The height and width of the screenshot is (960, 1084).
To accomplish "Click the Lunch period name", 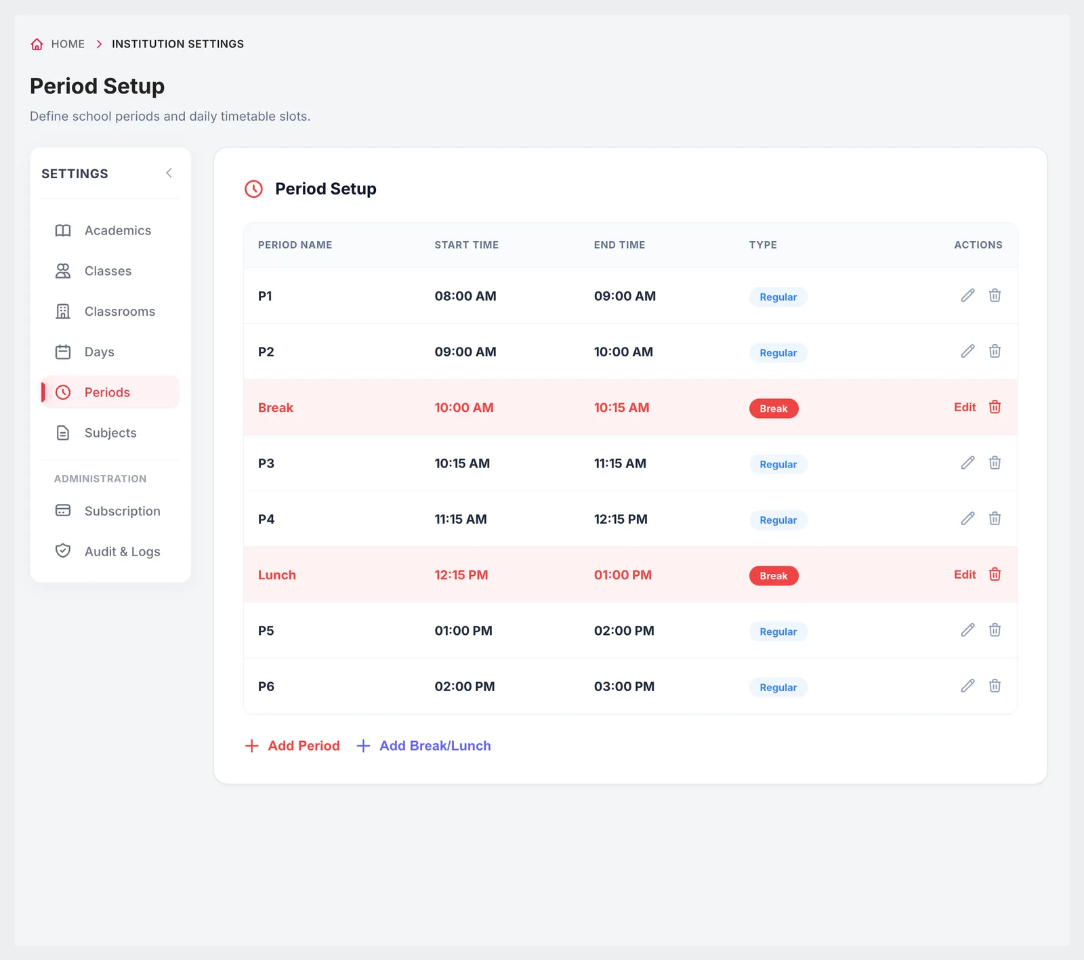I will tap(277, 575).
